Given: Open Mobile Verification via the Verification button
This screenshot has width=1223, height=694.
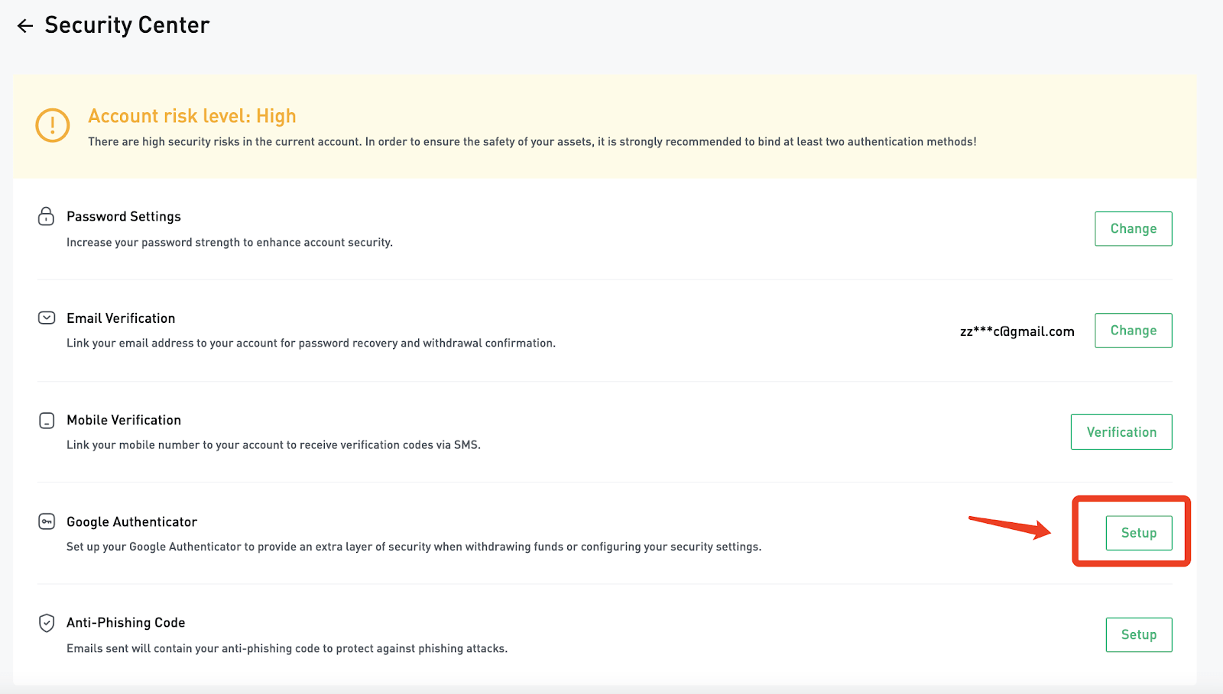Looking at the screenshot, I should tap(1121, 432).
